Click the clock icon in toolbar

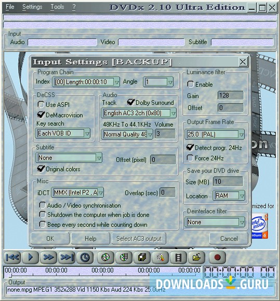(85, 257)
